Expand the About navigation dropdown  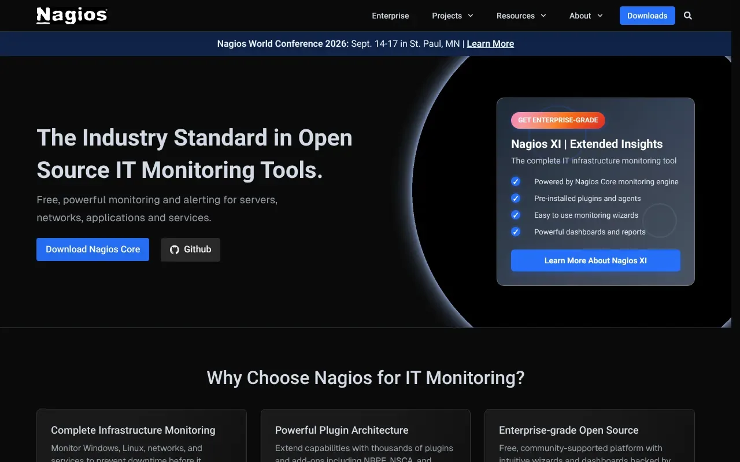[586, 16]
